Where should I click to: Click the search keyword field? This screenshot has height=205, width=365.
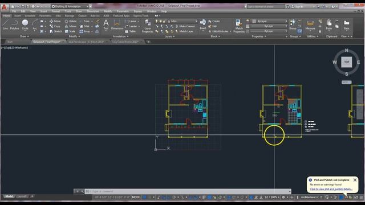click(x=265, y=6)
